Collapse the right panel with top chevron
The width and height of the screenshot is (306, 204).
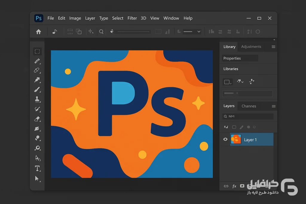pos(274,40)
